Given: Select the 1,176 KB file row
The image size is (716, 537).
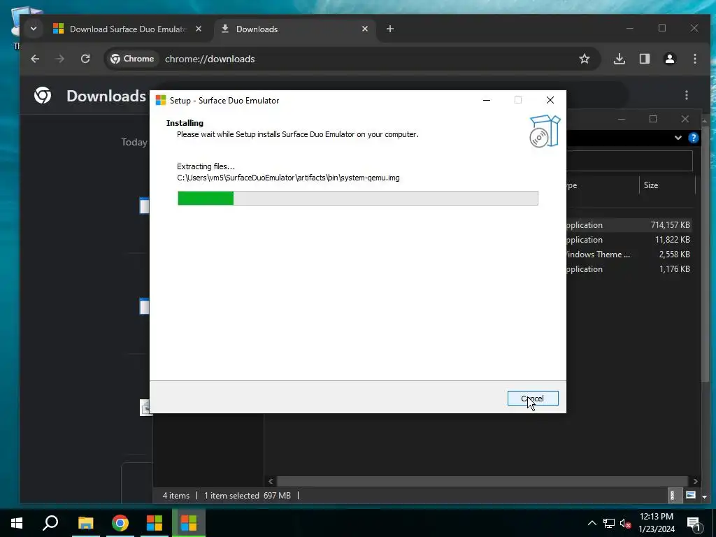Looking at the screenshot, I should pyautogui.click(x=629, y=269).
